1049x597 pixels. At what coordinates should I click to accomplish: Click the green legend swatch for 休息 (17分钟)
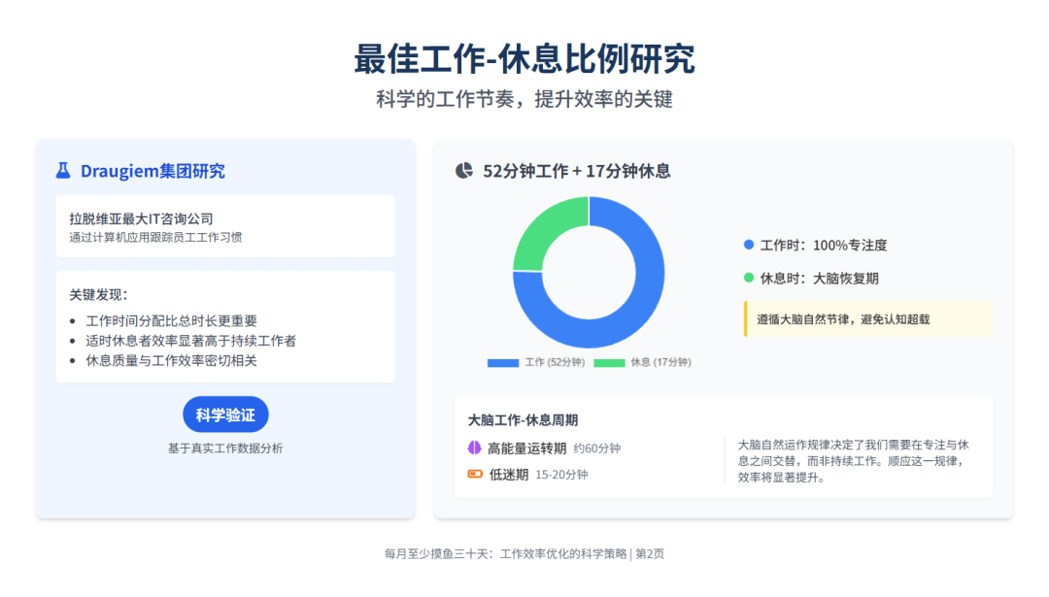(x=609, y=362)
